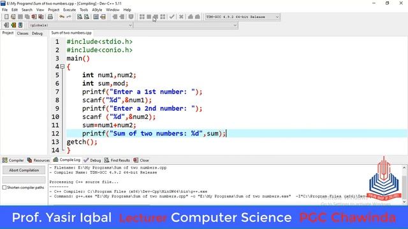This screenshot has height=229, width=408.
Task: Click line 11 code sum=num1+num2;
Action: pos(109,125)
